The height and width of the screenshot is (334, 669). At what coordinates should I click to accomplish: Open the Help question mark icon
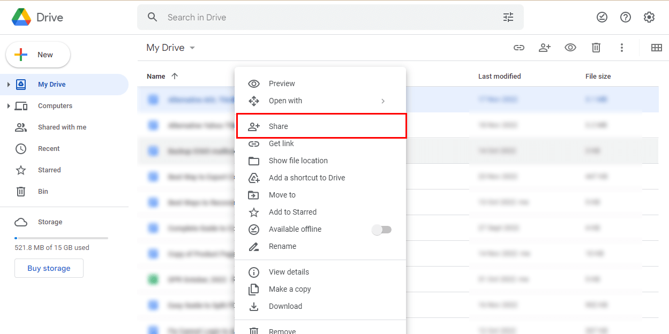626,17
